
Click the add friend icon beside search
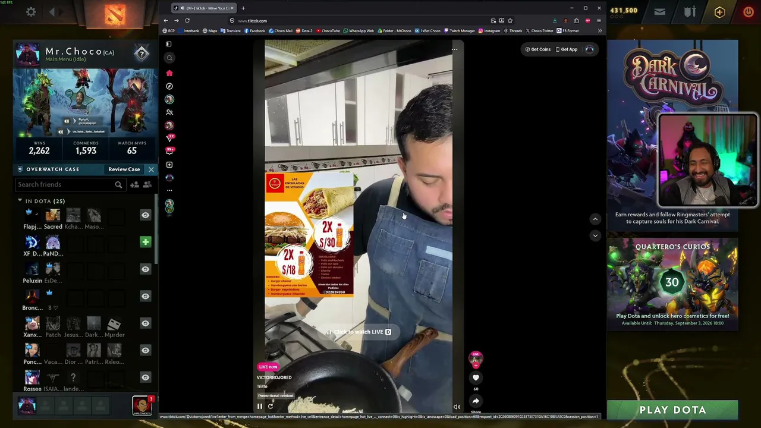point(134,185)
